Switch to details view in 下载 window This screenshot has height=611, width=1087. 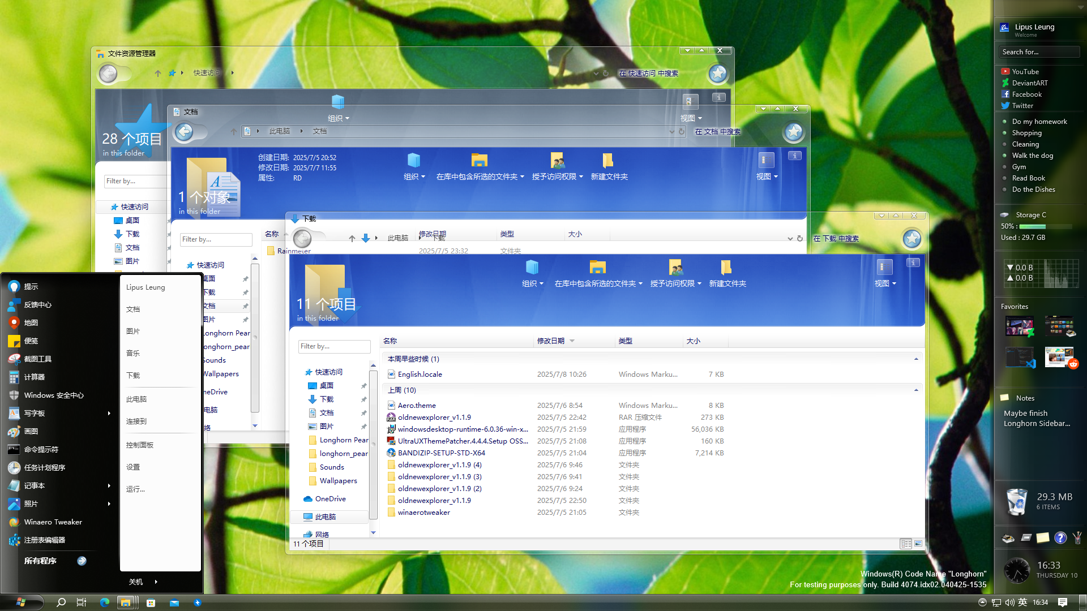[906, 544]
